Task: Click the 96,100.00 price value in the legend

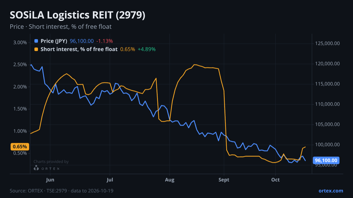Action: 82,41
